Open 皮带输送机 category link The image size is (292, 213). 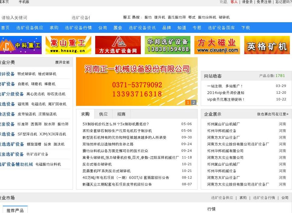[x=27, y=114]
